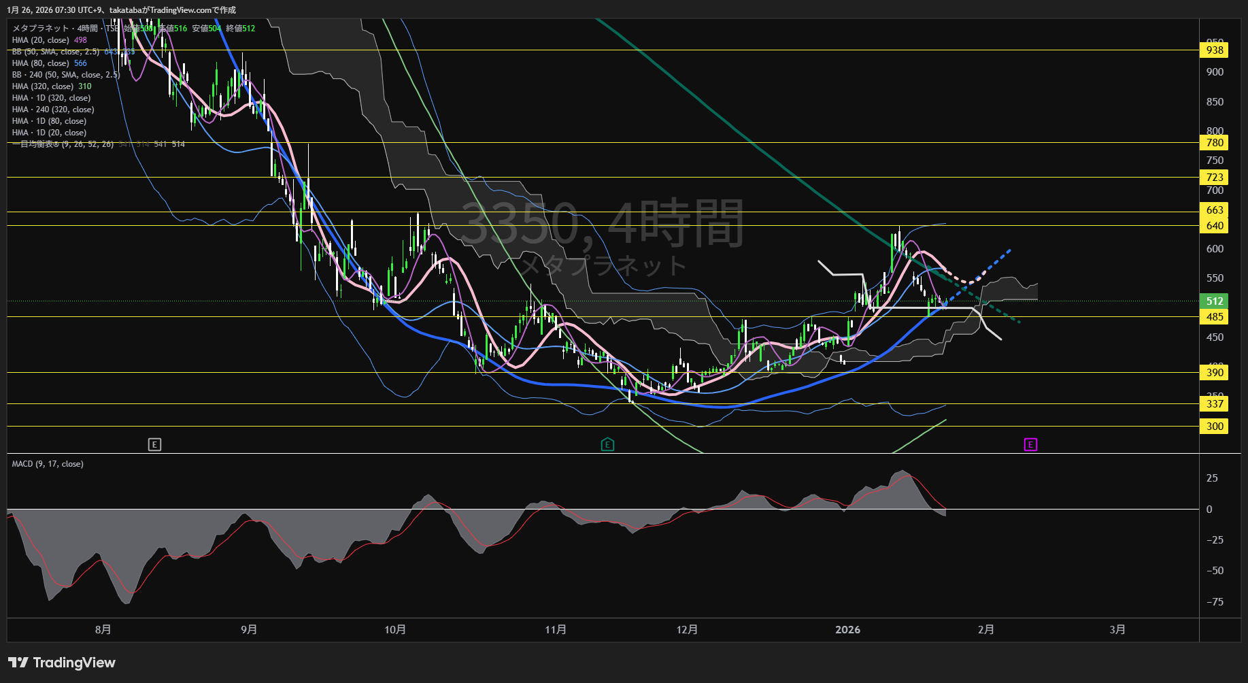Viewport: 1248px width, 683px height.
Task: Click the 300 price level label
Action: 1215,427
